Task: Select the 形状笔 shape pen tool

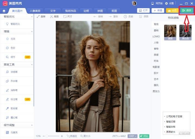Action: click(x=14, y=81)
